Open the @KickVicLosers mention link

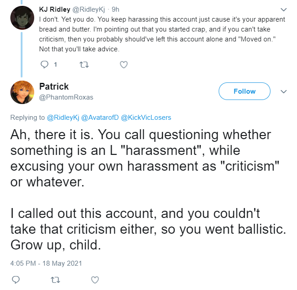pyautogui.click(x=146, y=118)
